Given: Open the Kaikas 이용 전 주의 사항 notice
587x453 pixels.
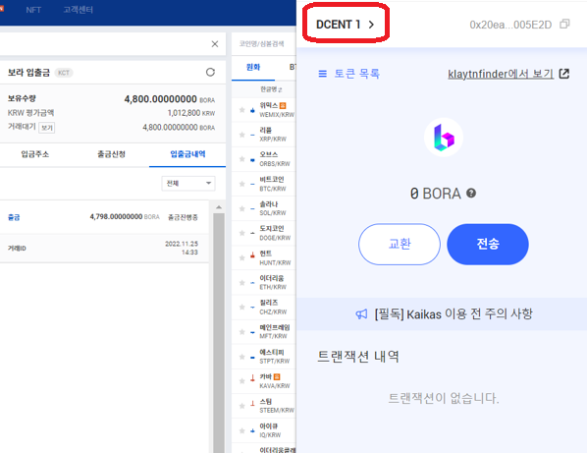Looking at the screenshot, I should [444, 314].
